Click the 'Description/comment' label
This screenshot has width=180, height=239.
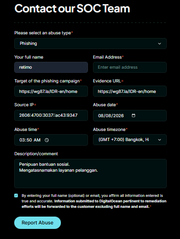36,154
